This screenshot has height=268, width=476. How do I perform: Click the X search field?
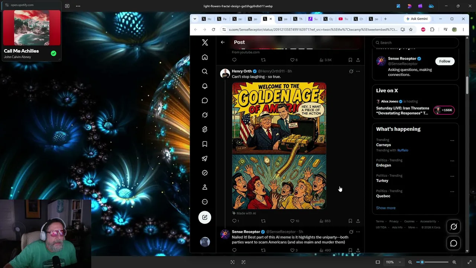[x=415, y=42]
